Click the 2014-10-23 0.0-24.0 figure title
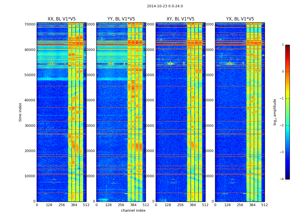 [165, 6]
